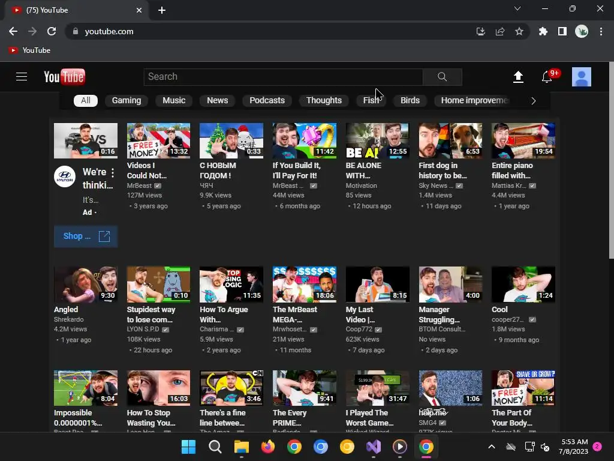Screen dimensions: 614x461
Task: Open the Chrome extensions puzzle icon
Action: click(543, 31)
